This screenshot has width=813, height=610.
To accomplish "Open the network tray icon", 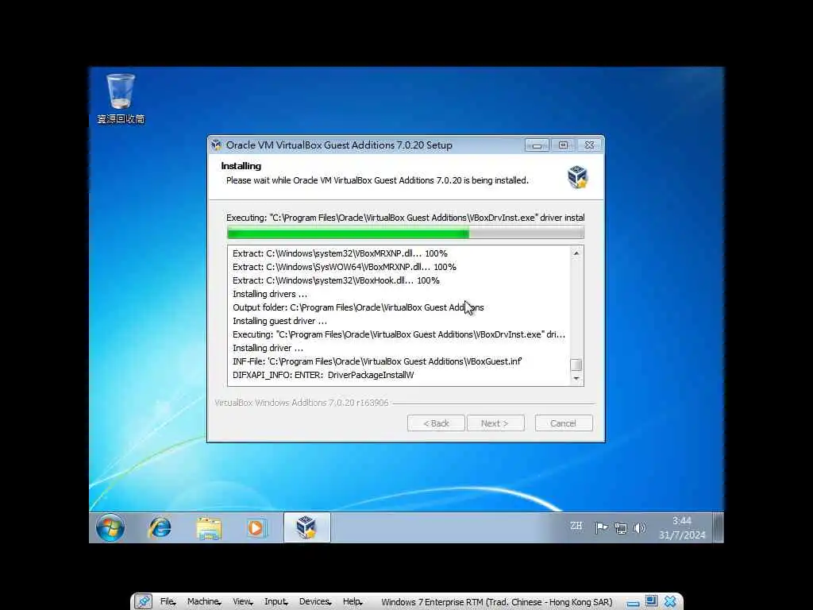I will coord(621,528).
